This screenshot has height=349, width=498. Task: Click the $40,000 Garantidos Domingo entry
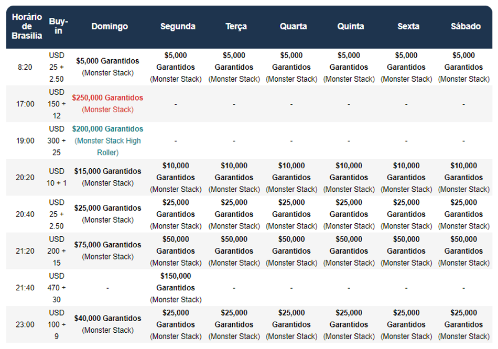[x=107, y=324]
